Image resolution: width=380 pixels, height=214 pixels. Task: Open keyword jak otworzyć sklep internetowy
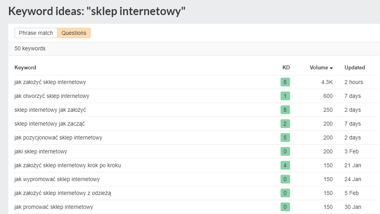tap(52, 96)
